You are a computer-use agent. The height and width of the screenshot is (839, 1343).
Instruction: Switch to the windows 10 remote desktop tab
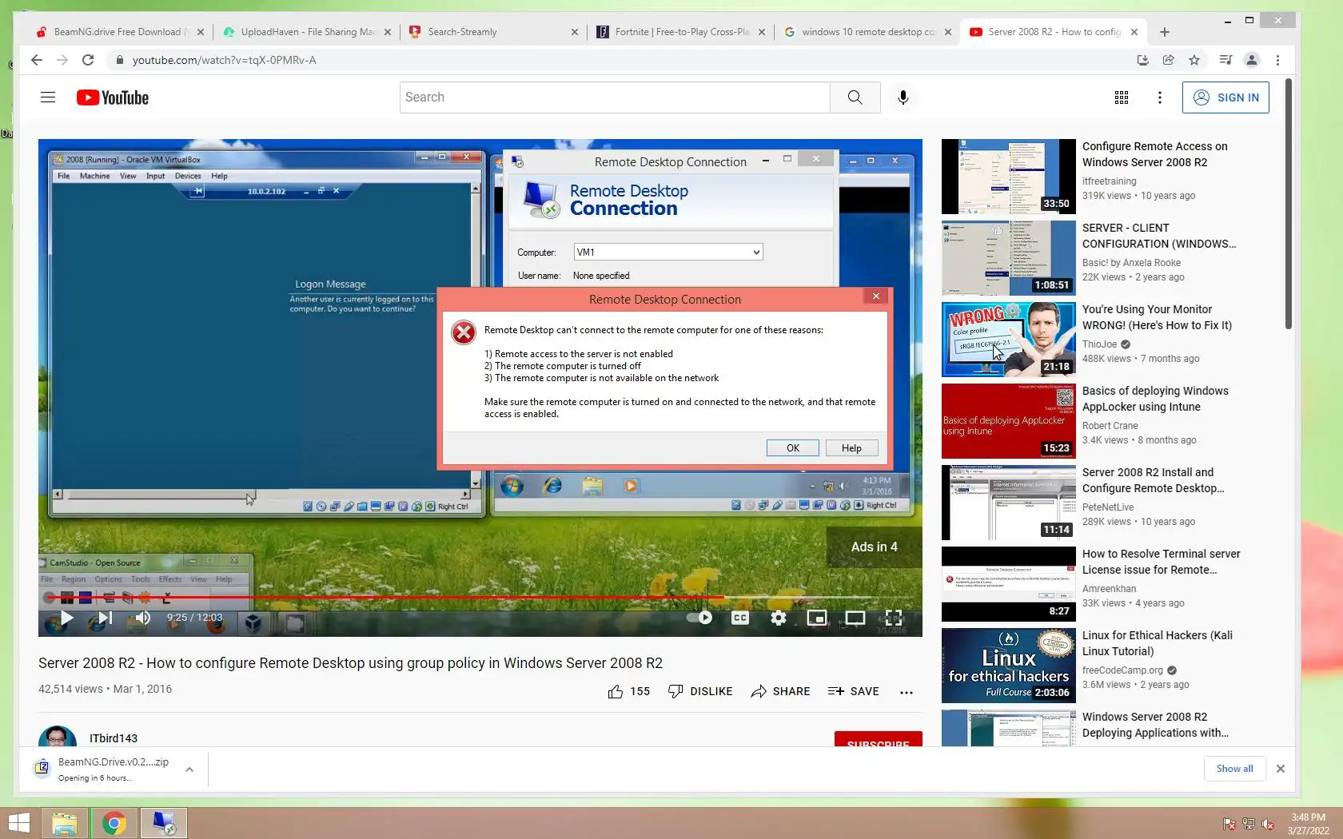[867, 32]
